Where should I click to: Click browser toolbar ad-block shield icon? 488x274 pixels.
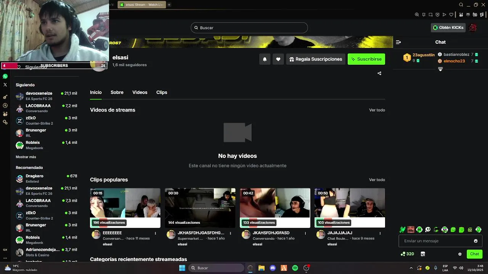point(437,15)
